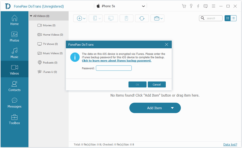Open the Data lost? link
The image size is (242, 148).
pos(230,144)
